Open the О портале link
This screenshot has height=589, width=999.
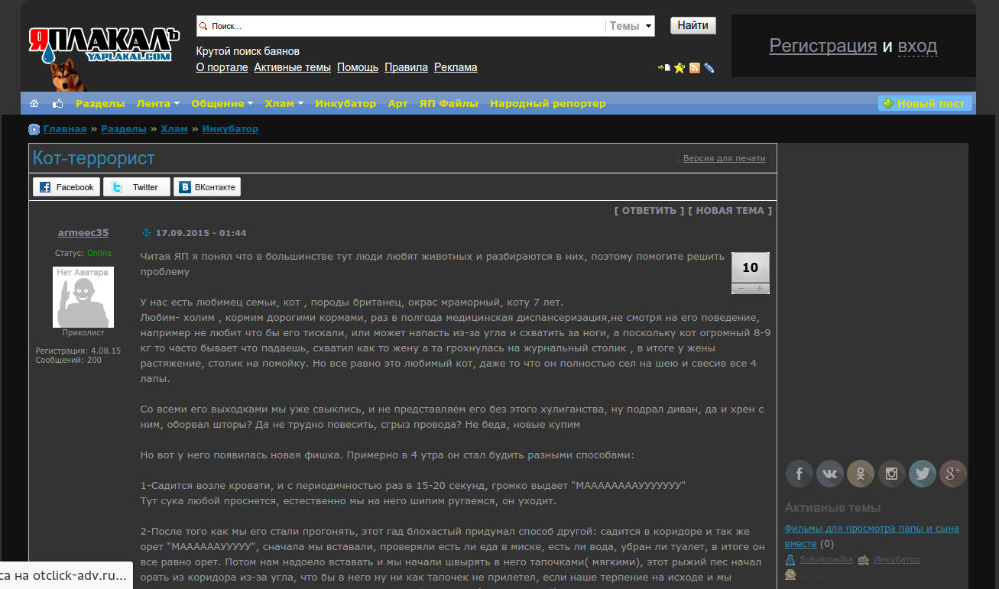pos(222,67)
